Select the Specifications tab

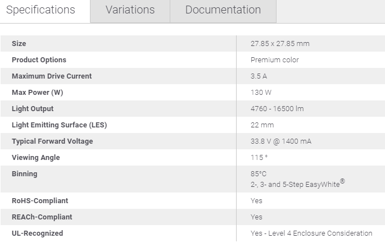[40, 11]
